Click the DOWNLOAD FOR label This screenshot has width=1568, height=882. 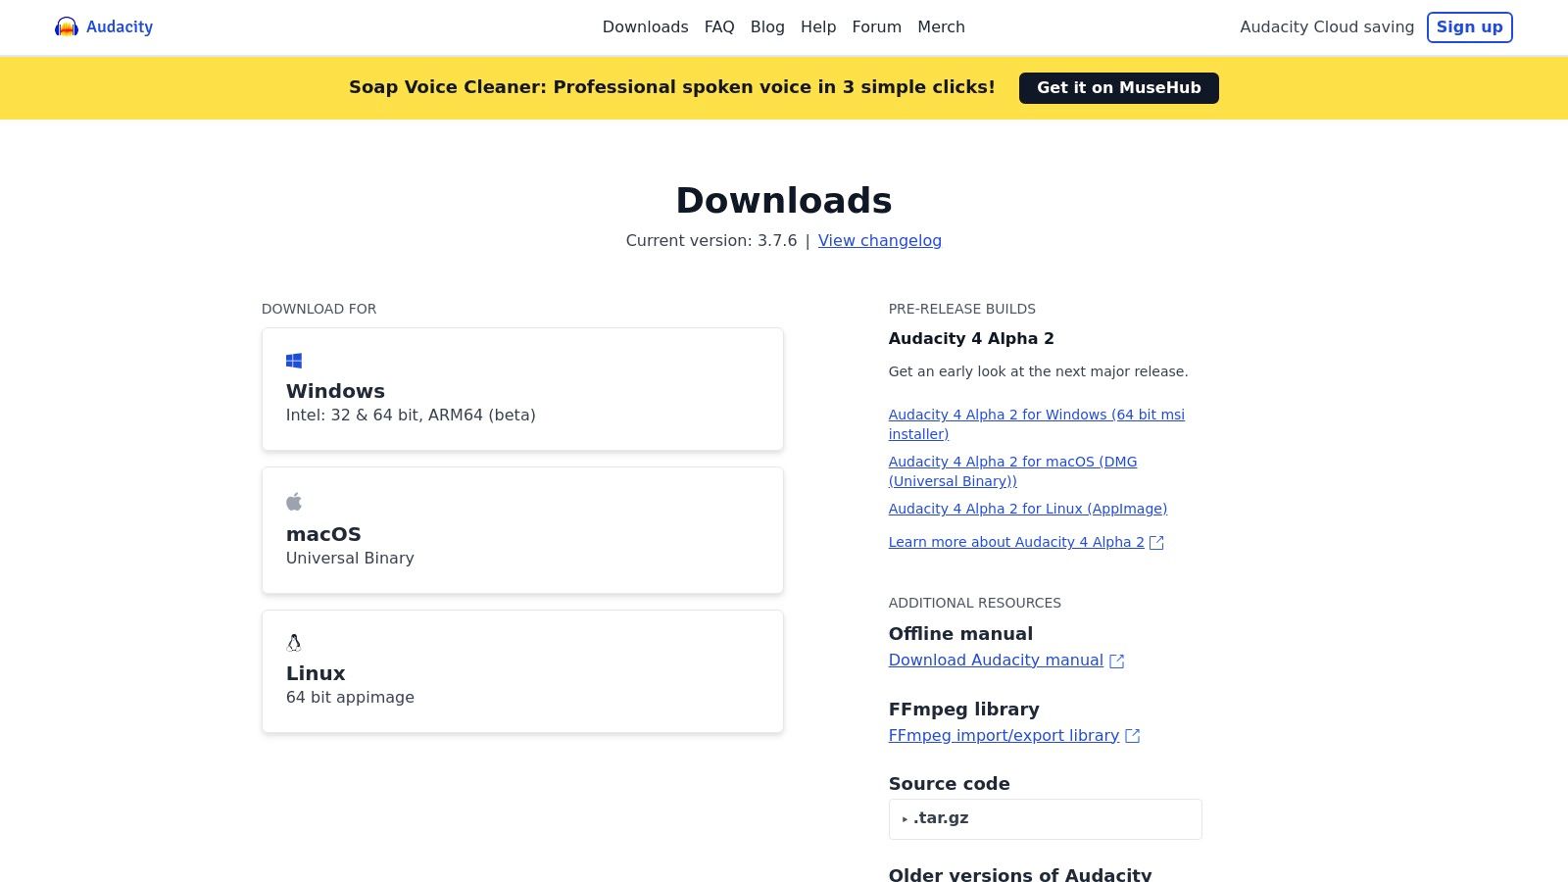318,309
